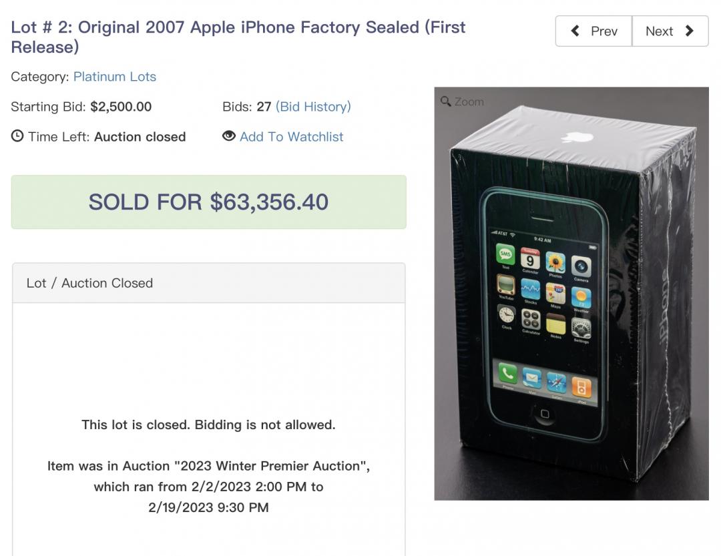
Task: Click the Calendar icon on the pictured iPhone
Action: [530, 258]
